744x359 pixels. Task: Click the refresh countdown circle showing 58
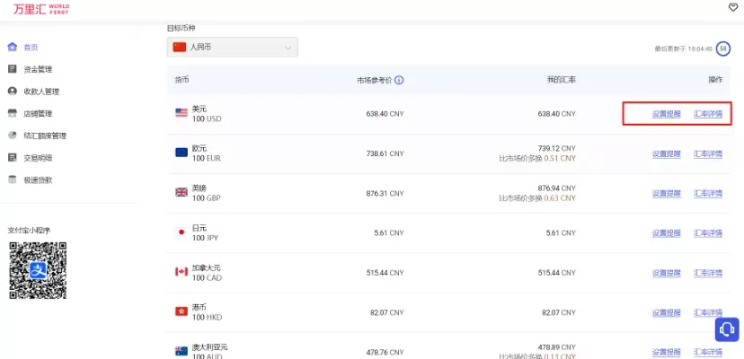(723, 48)
